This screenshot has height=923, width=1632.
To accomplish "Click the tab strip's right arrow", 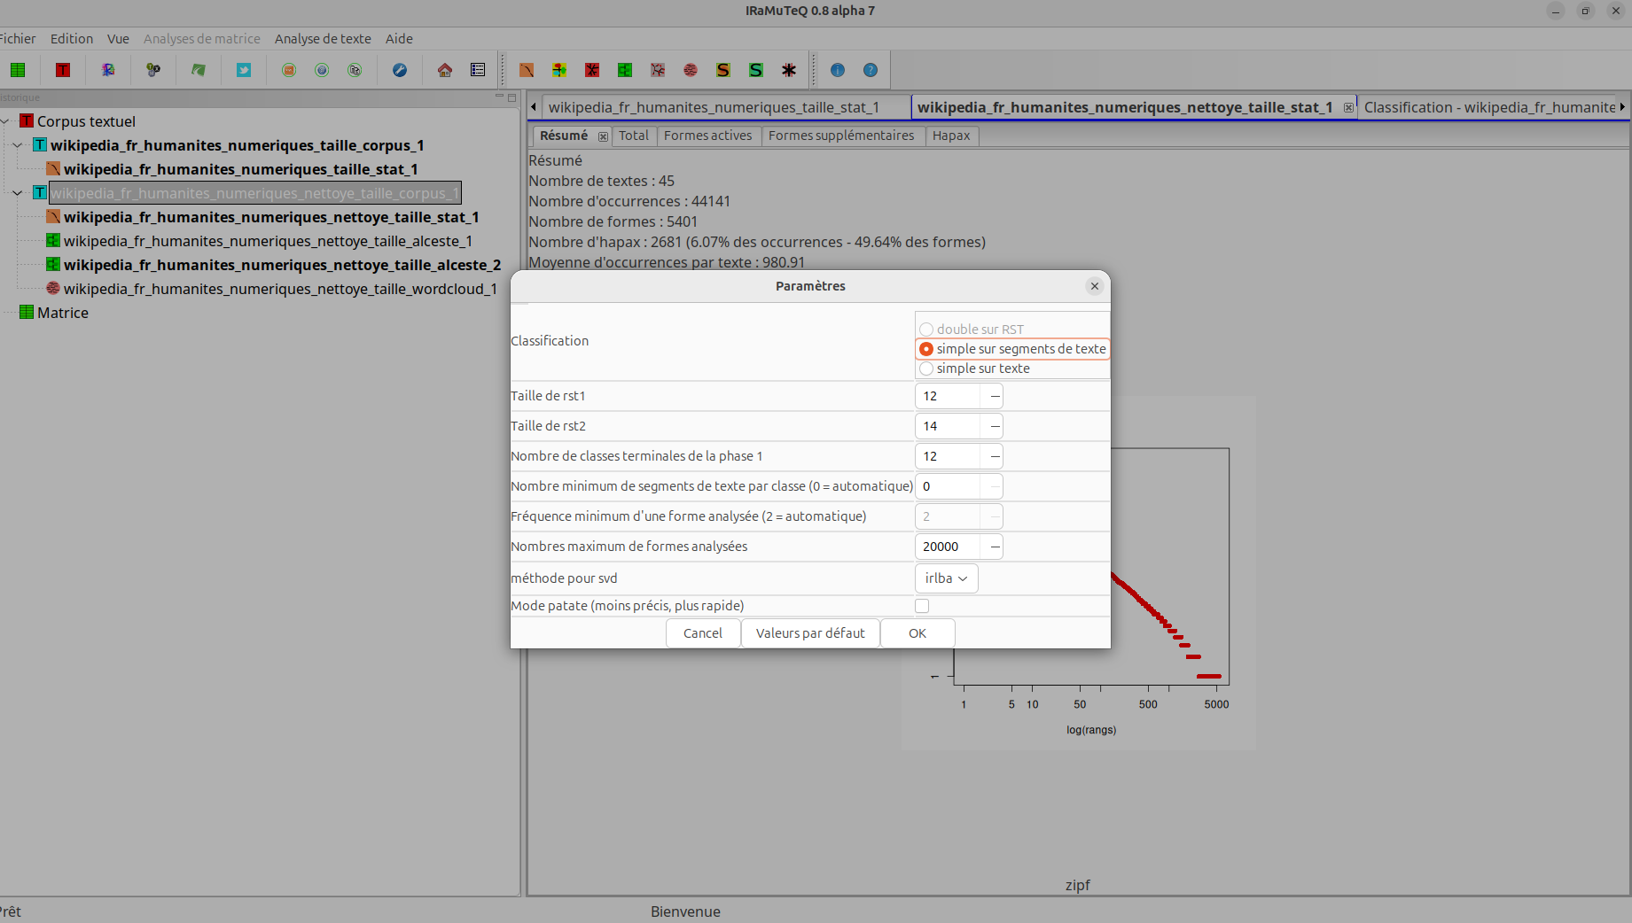I will (x=1623, y=107).
